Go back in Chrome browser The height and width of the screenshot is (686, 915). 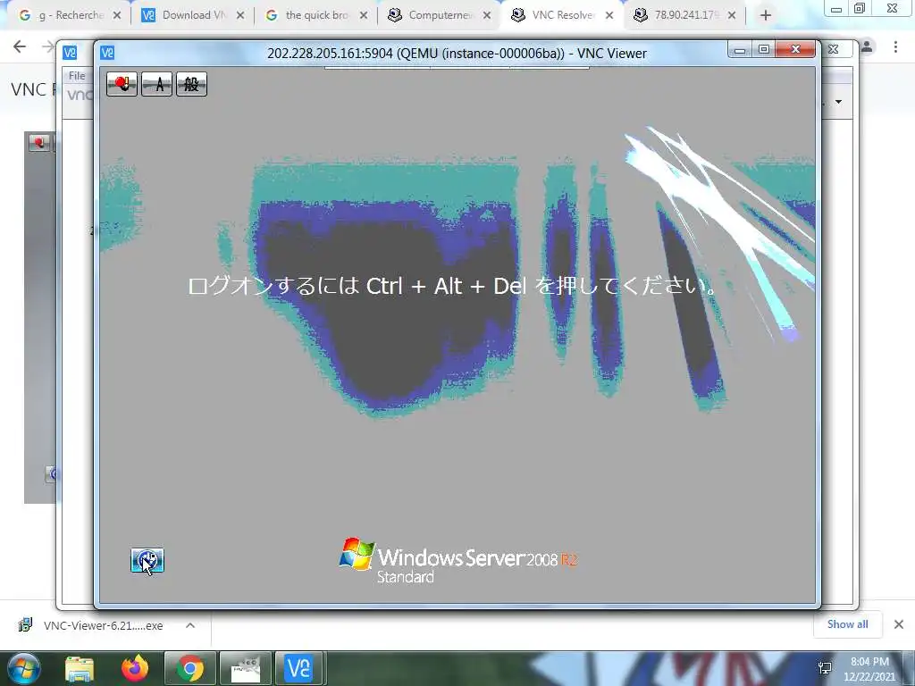pyautogui.click(x=20, y=46)
